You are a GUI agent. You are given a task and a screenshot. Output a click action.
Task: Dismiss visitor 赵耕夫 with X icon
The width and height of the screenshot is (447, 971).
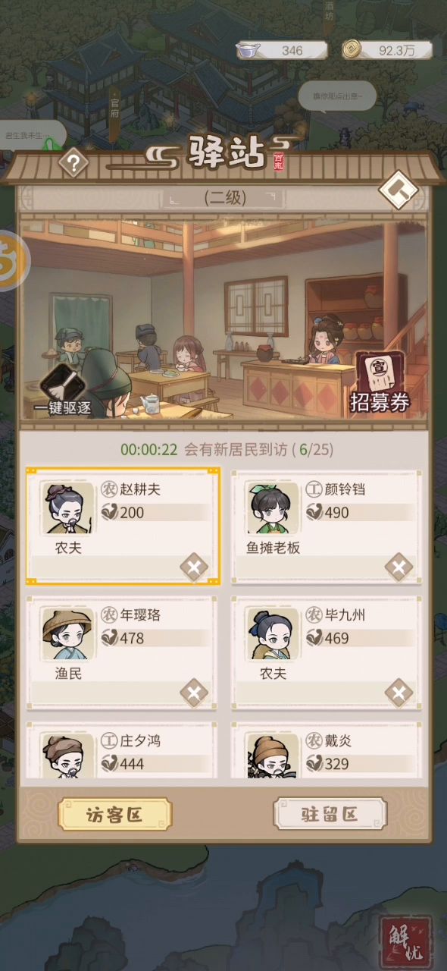pos(193,567)
